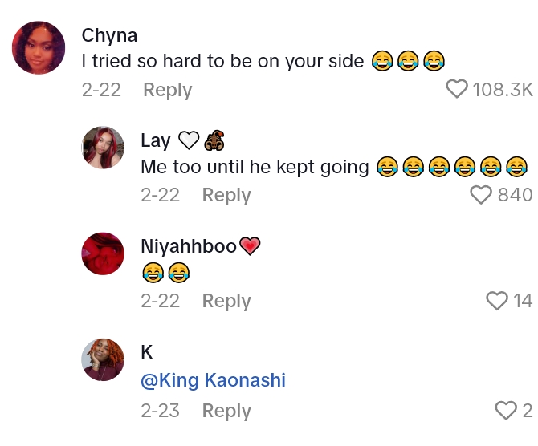Open Chyna's profile picture
Screen dimensions: 538x446
point(39,48)
